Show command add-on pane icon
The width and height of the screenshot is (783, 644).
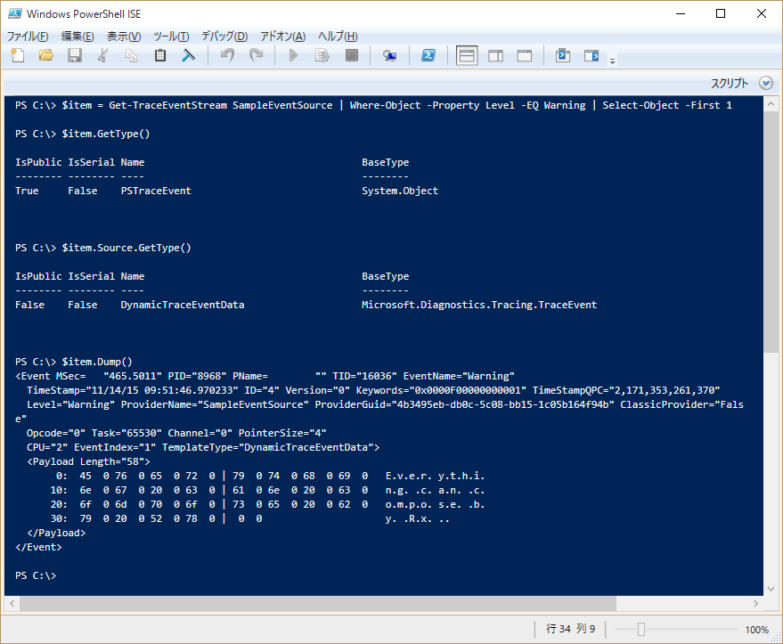(591, 55)
